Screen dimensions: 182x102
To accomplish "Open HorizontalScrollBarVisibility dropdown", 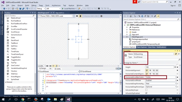I will pyautogui.click(x=161, y=77).
